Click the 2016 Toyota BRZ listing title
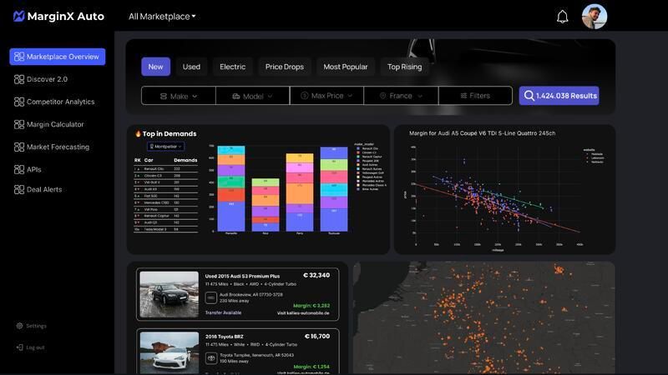 224,337
